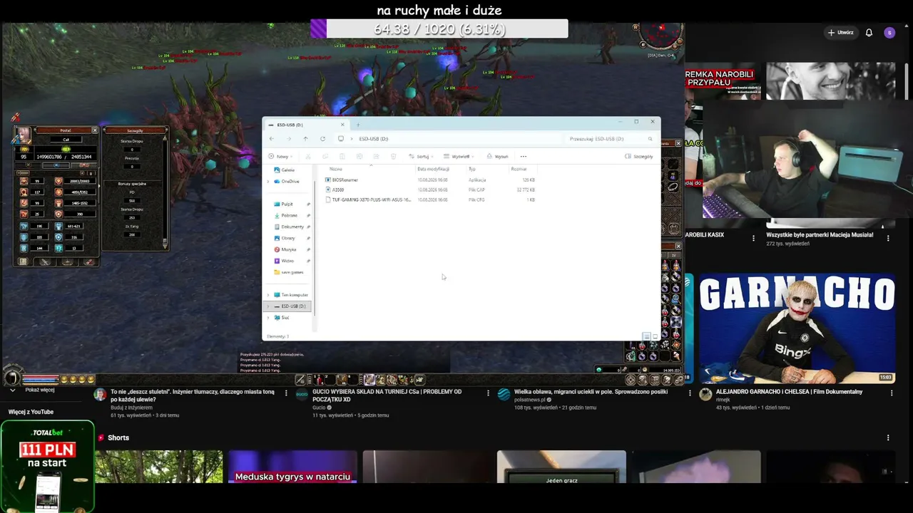Open options for the GUCIO video
The height and width of the screenshot is (513, 913).
coord(488,393)
